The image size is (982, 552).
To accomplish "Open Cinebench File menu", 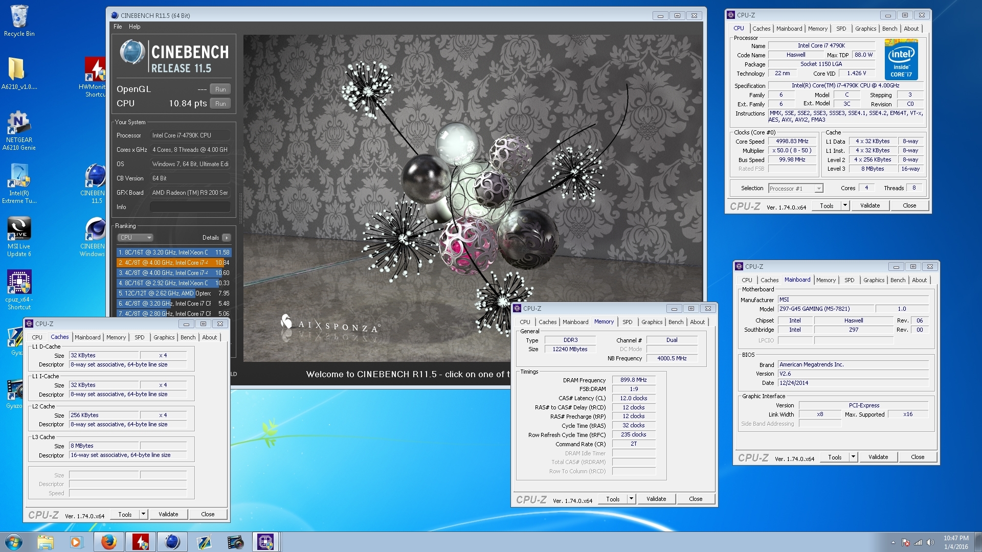I will click(x=118, y=27).
